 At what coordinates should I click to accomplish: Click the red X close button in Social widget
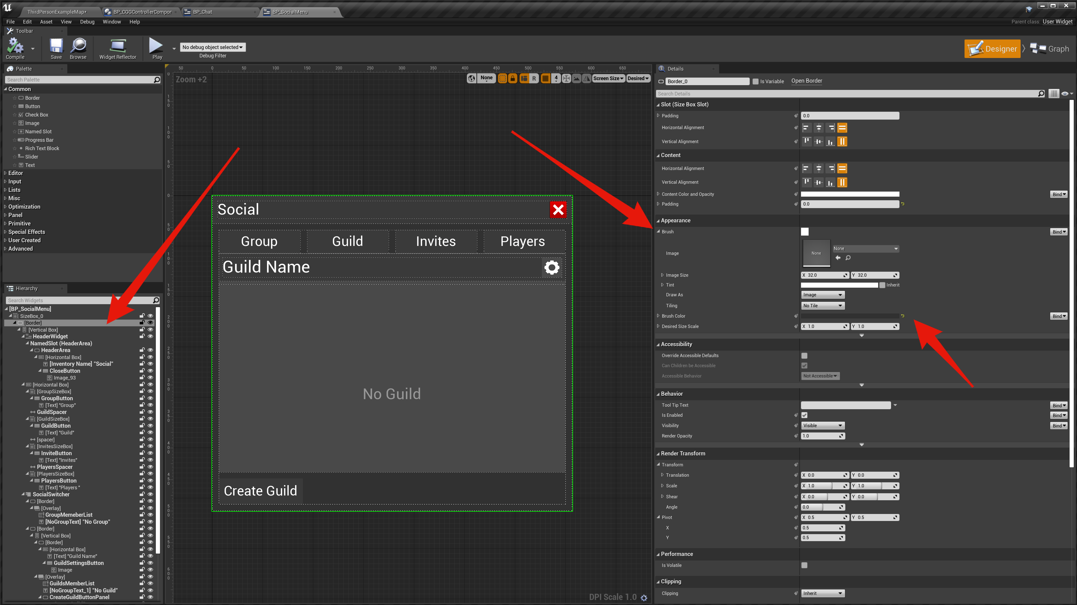[x=558, y=210]
